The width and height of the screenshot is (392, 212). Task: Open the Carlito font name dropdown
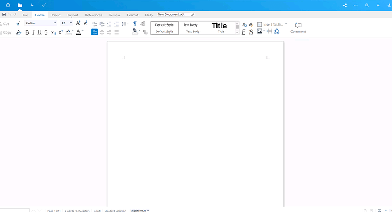coord(55,23)
